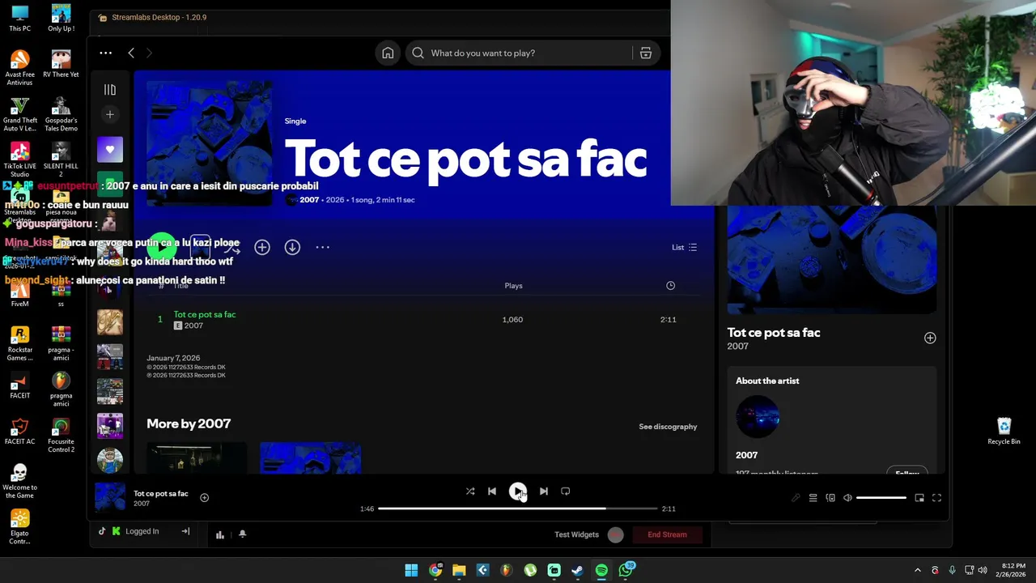The width and height of the screenshot is (1036, 583).
Task: Open FL Studio from the taskbar
Action: tap(507, 571)
